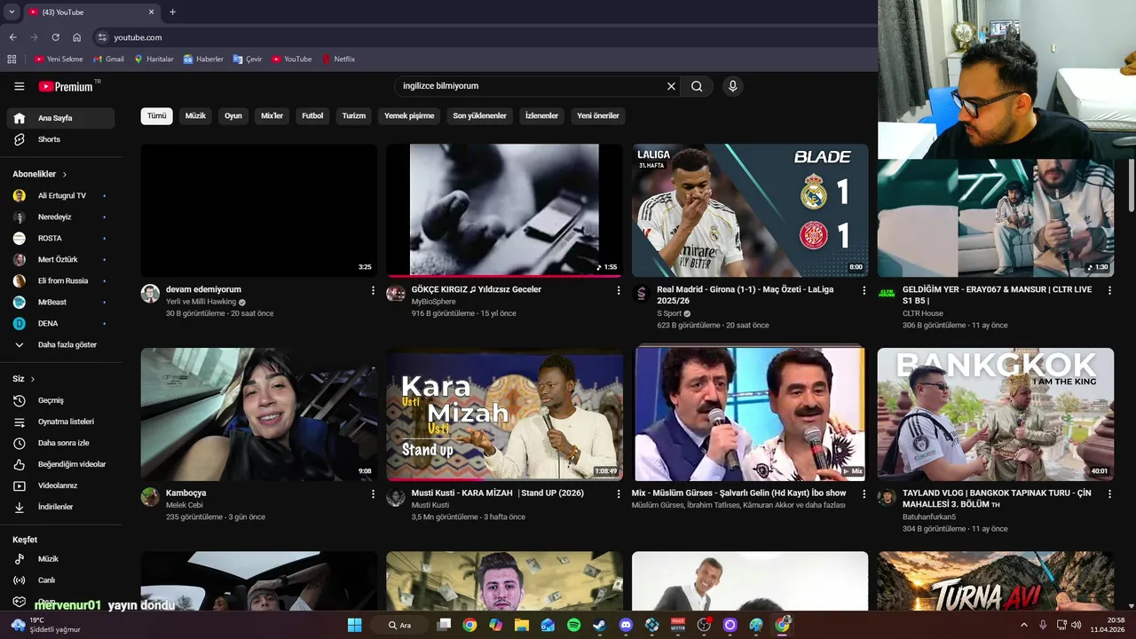Screen dimensions: 1136x639
Task: Open options menu for TAYLAND VLOG video
Action: (1109, 493)
